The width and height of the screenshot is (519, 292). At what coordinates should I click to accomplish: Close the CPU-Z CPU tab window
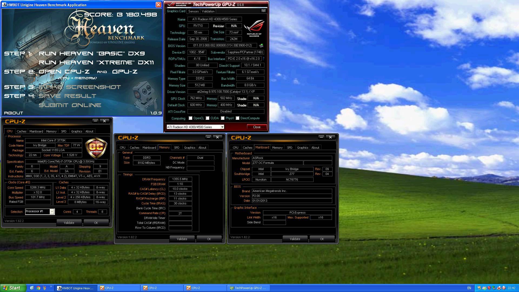pos(104,121)
